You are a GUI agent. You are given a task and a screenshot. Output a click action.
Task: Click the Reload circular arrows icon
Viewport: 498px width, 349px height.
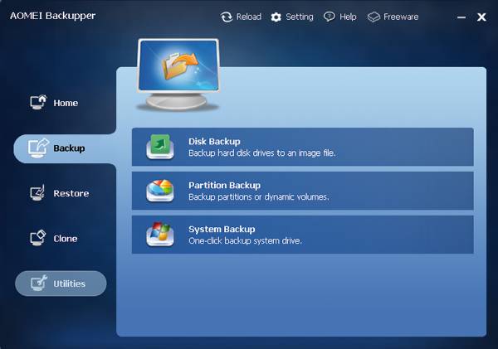click(x=227, y=17)
